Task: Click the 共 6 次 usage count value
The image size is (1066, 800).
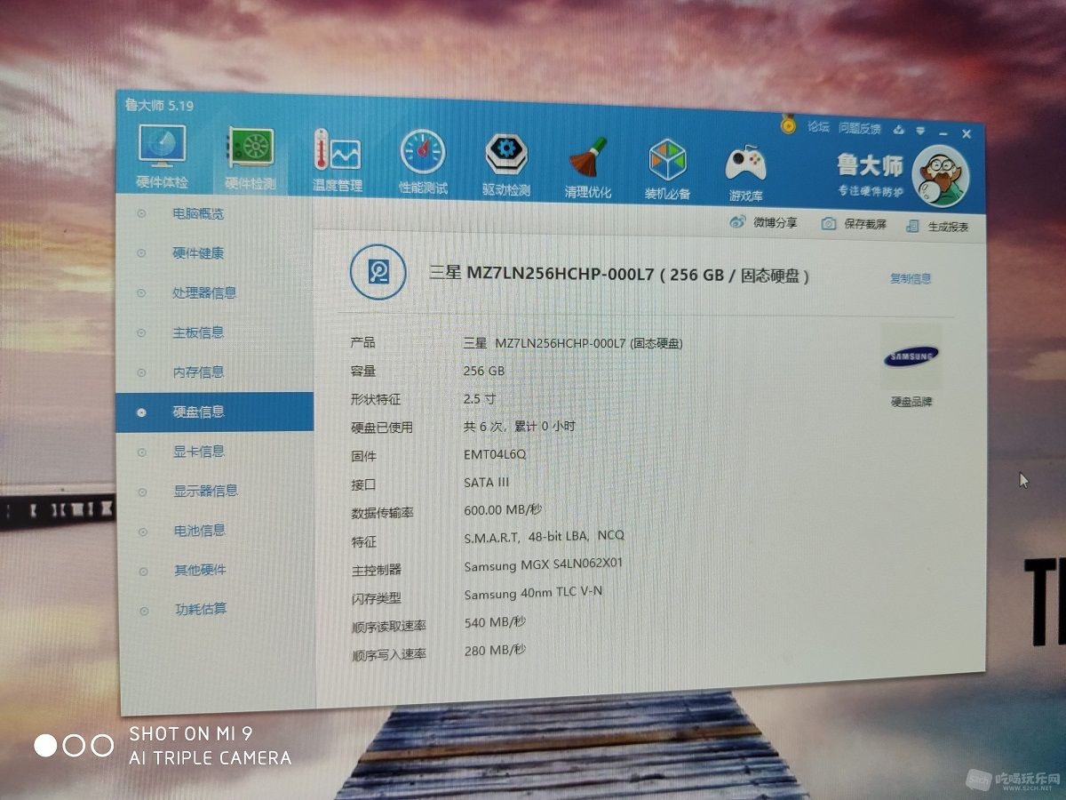Action: pos(520,426)
